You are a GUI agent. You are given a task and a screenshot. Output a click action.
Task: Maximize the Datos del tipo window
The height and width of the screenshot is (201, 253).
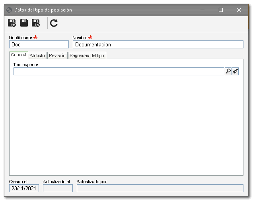221,10
